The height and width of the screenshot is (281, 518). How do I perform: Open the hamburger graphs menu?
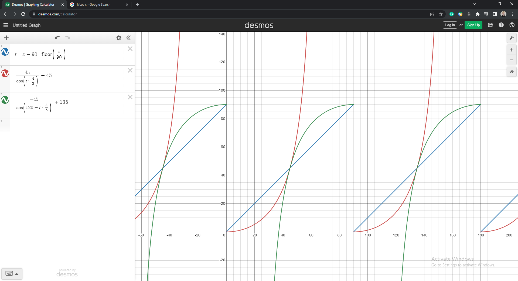pyautogui.click(x=6, y=25)
